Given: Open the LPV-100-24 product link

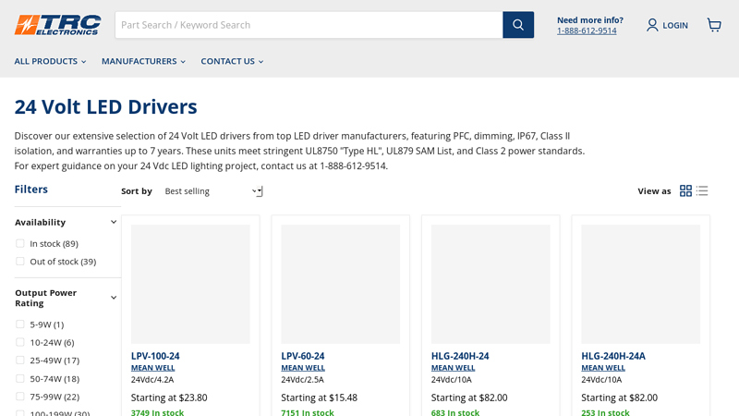Looking at the screenshot, I should click(x=155, y=356).
